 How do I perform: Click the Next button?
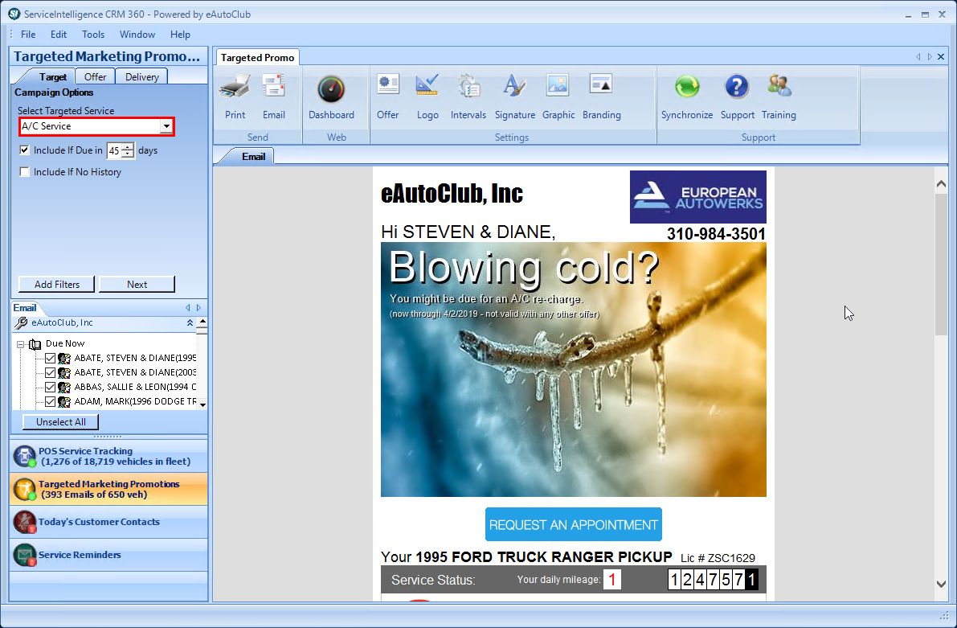point(137,284)
